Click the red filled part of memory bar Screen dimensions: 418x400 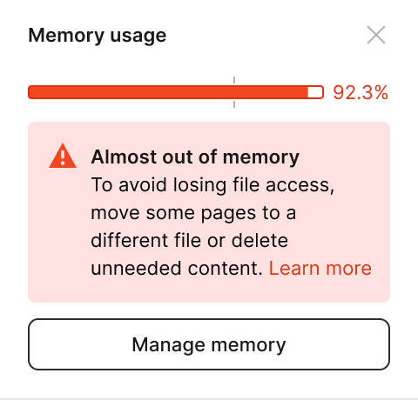[x=168, y=92]
